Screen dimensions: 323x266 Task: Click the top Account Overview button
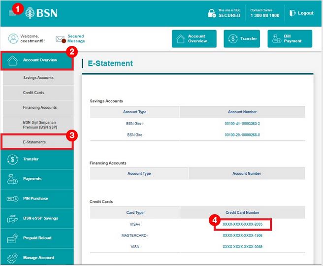[x=194, y=39]
